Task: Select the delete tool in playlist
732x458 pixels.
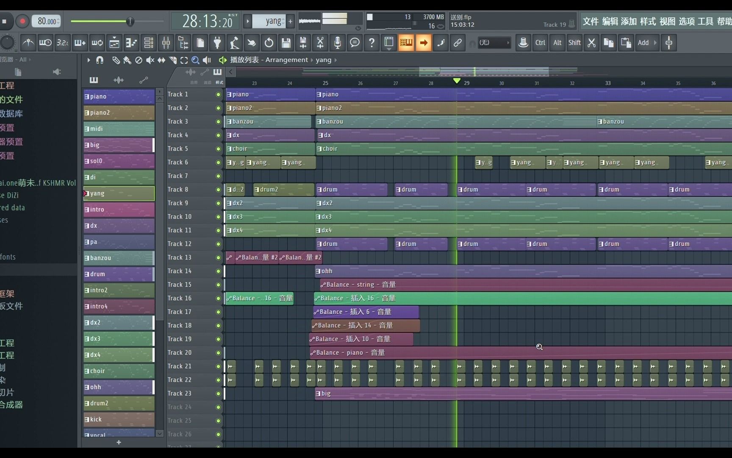Action: (x=139, y=60)
